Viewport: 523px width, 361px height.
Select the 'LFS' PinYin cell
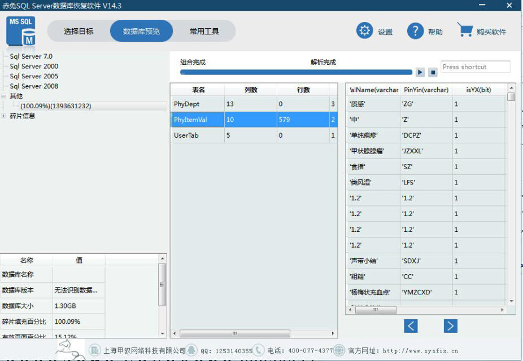click(426, 182)
